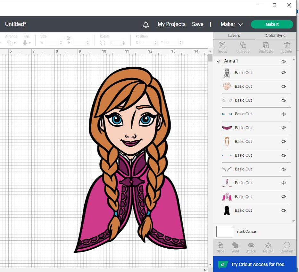Open the Flip dropdown
The width and height of the screenshot is (299, 272).
(x=27, y=43)
